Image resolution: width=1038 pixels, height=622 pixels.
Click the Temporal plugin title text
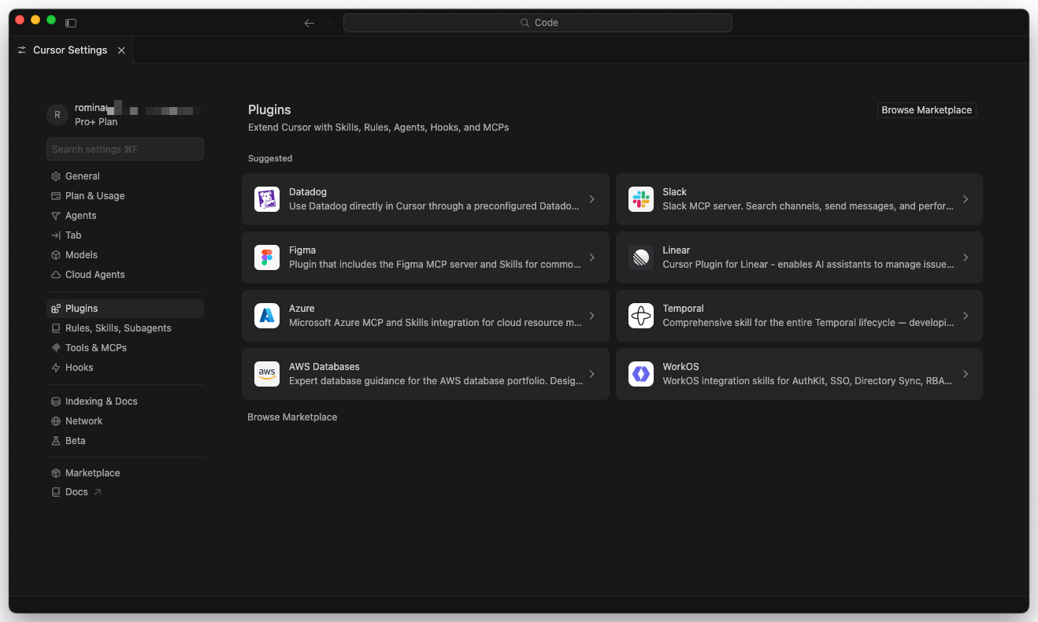point(684,309)
